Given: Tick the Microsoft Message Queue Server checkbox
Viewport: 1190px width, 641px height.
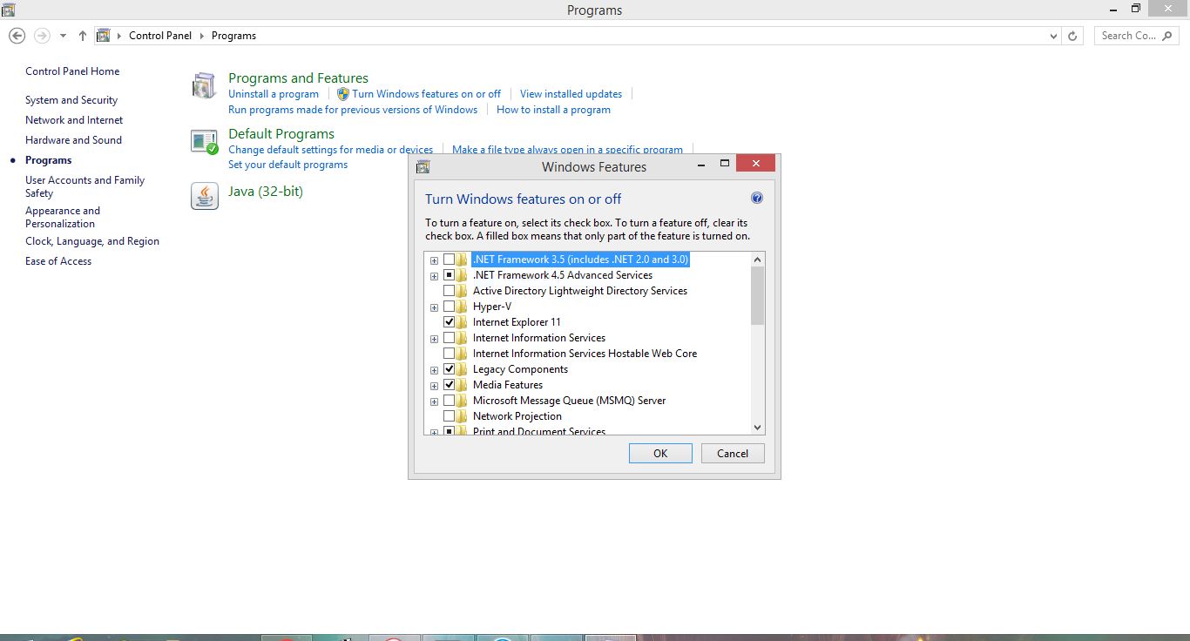Looking at the screenshot, I should point(449,401).
